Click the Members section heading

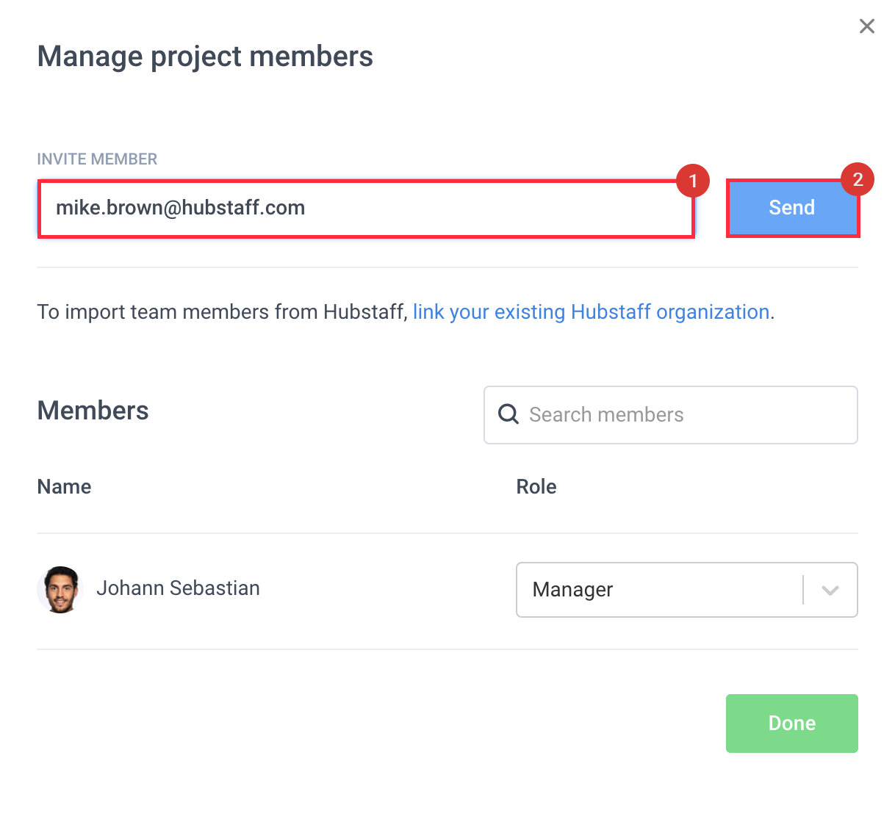coord(93,411)
